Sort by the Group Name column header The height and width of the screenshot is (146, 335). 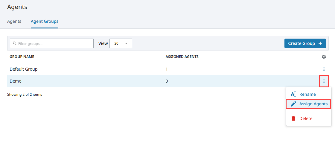[x=22, y=57]
